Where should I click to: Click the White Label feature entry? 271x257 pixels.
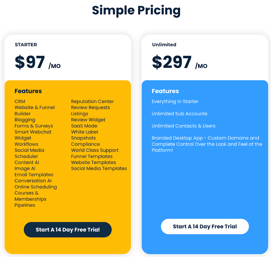coord(85,132)
